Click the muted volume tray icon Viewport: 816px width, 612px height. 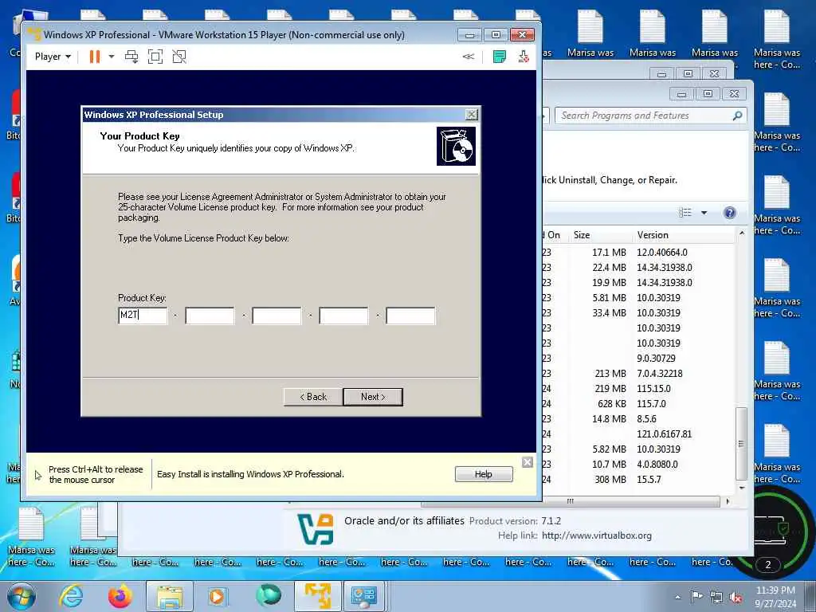(x=736, y=597)
